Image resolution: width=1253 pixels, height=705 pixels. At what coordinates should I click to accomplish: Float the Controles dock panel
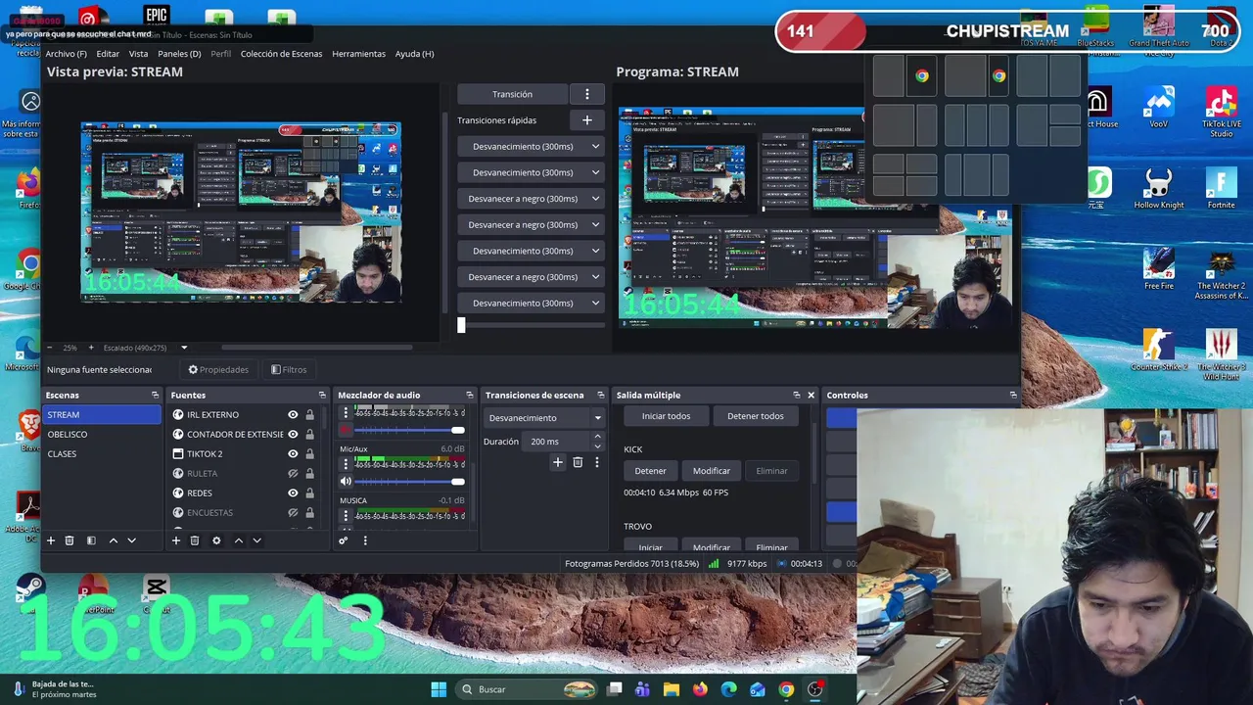tap(1013, 395)
